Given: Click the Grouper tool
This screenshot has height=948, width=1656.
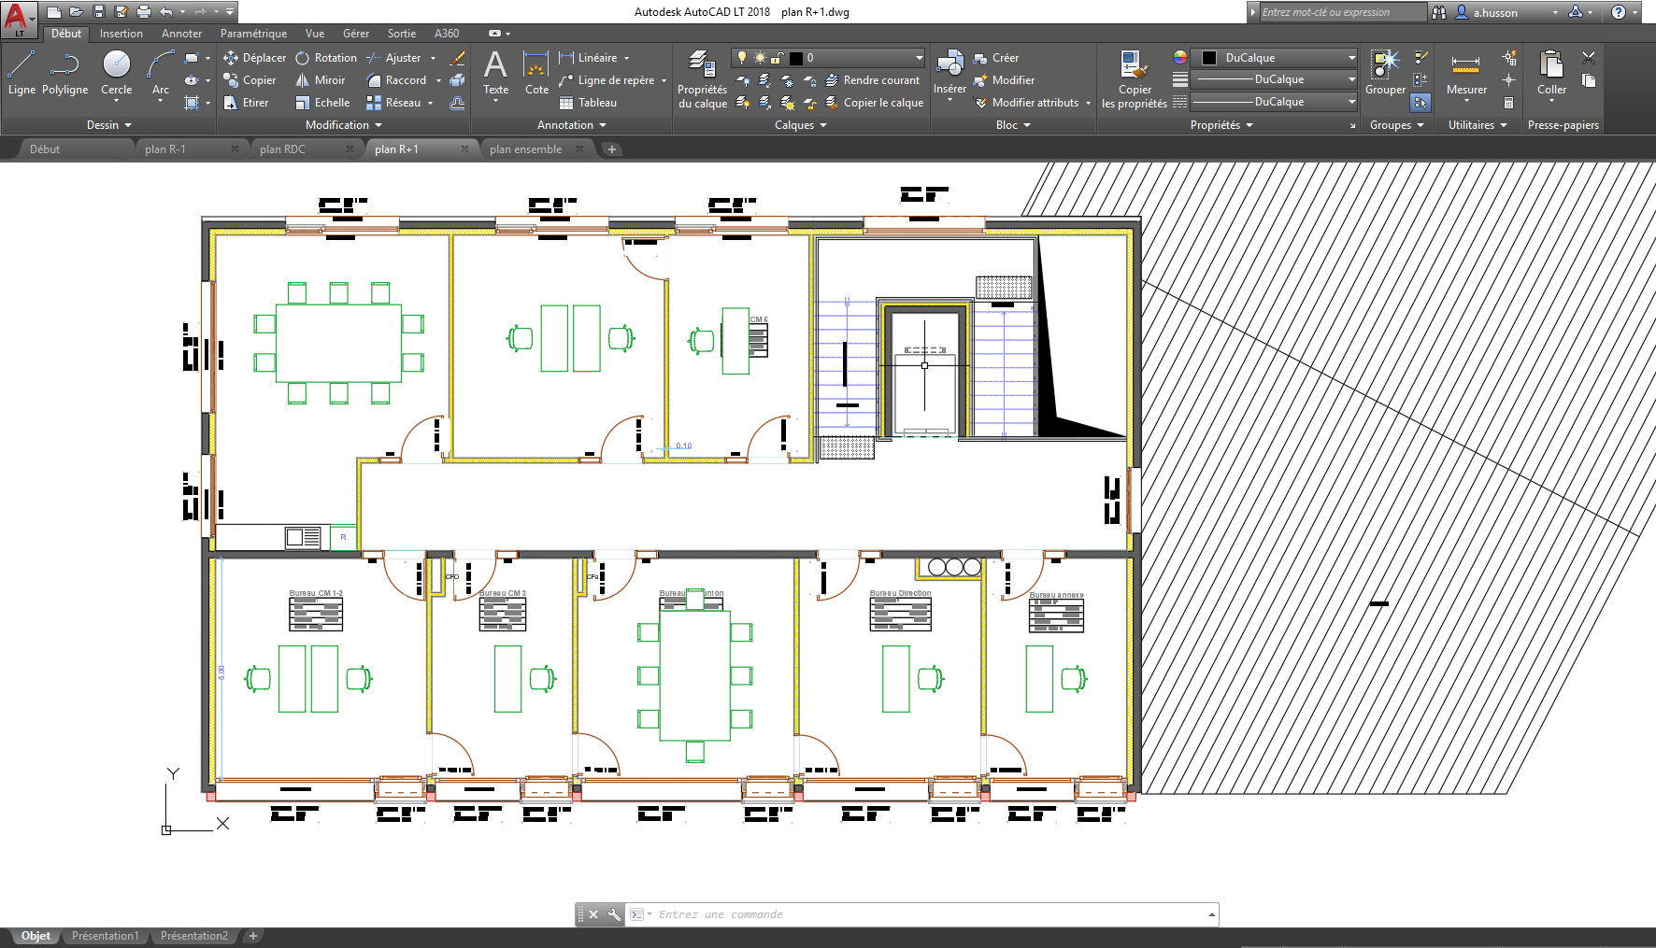Looking at the screenshot, I should [1385, 73].
